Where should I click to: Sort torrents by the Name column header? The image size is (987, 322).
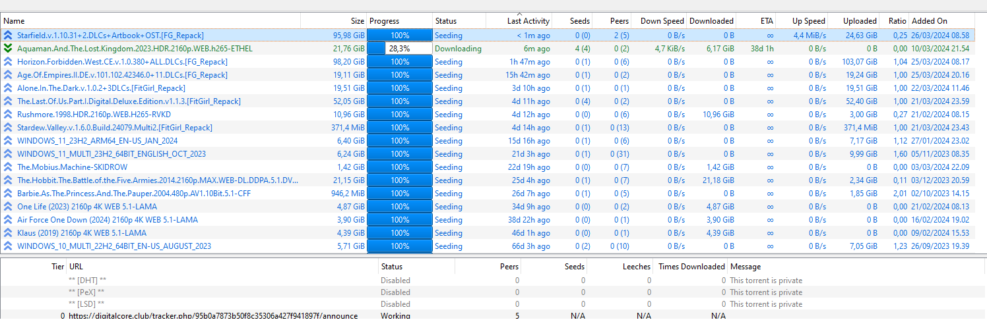click(x=15, y=21)
